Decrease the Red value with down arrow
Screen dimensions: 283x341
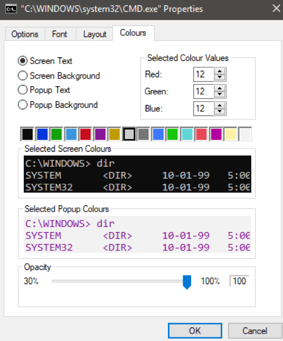[220, 77]
